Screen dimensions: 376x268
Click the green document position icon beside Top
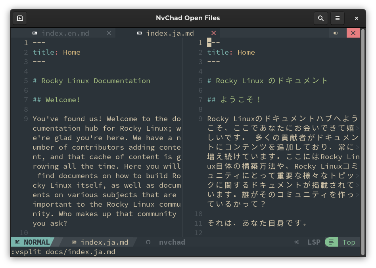click(x=331, y=242)
